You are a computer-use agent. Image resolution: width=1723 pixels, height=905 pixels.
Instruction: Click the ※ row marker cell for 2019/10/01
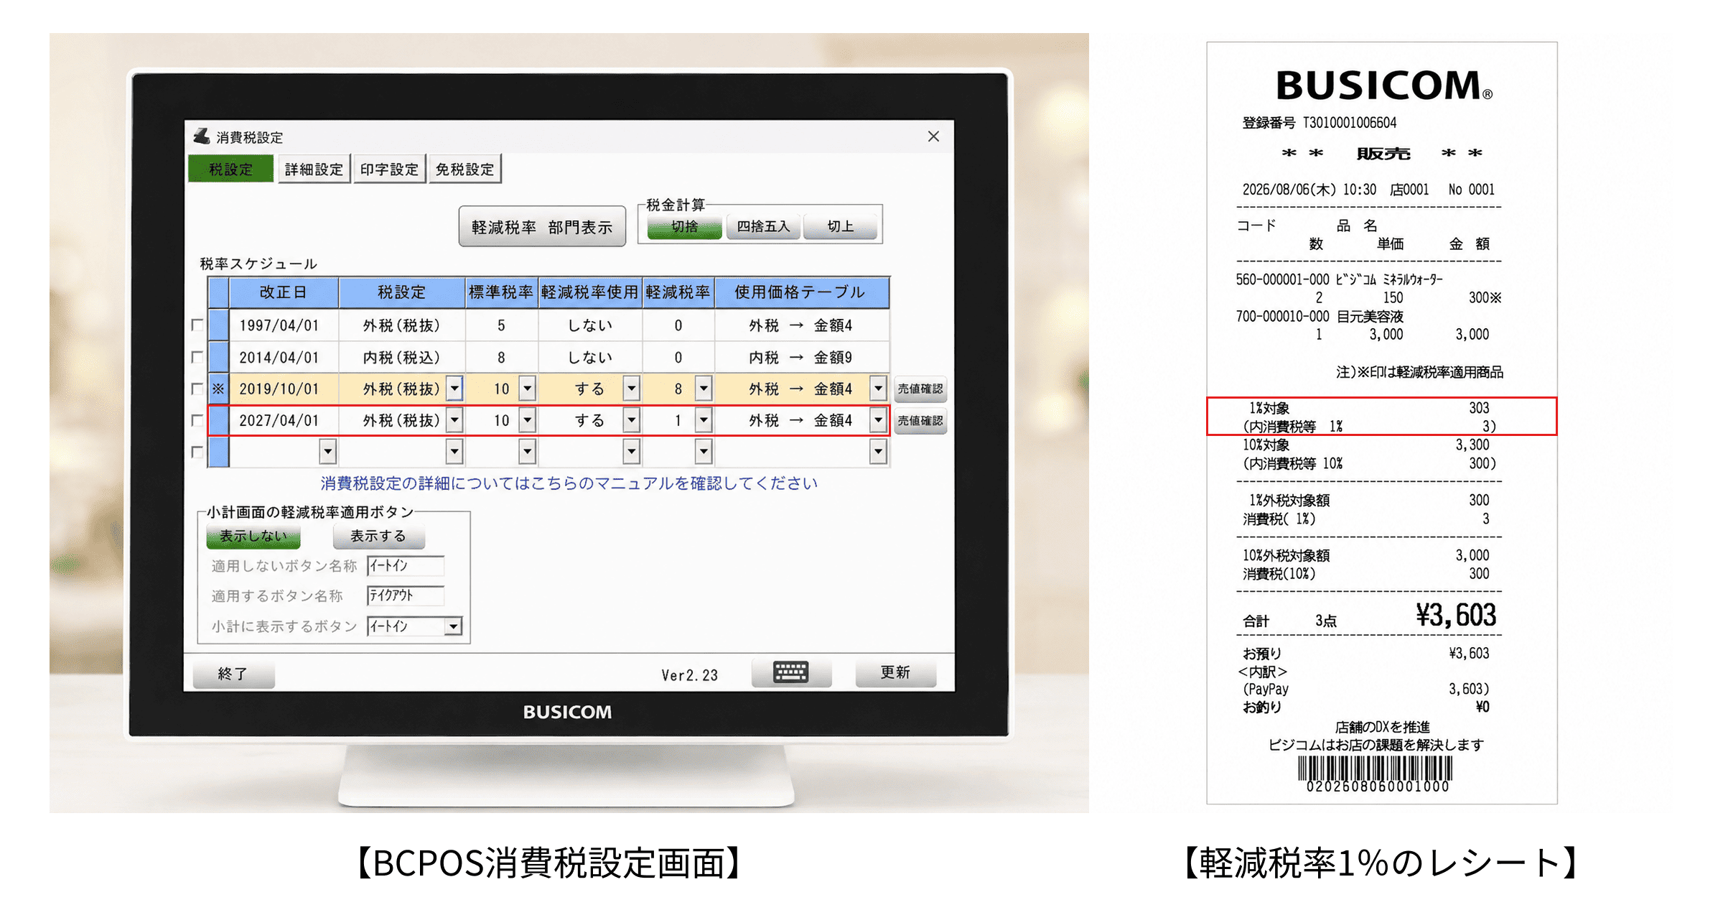coord(218,389)
